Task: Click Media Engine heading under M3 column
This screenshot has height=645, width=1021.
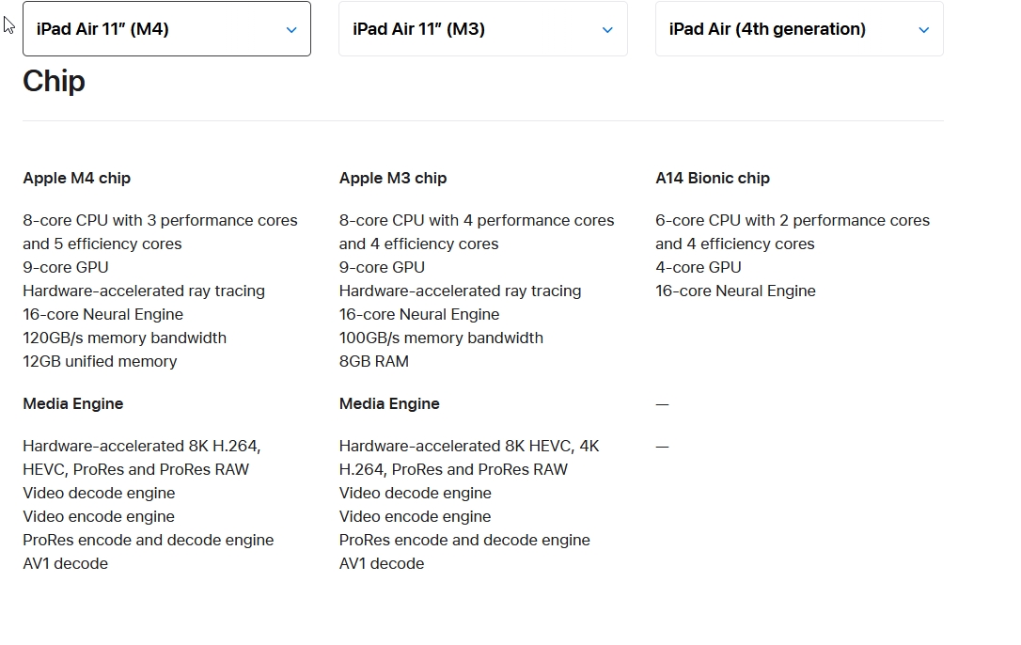Action: click(389, 403)
